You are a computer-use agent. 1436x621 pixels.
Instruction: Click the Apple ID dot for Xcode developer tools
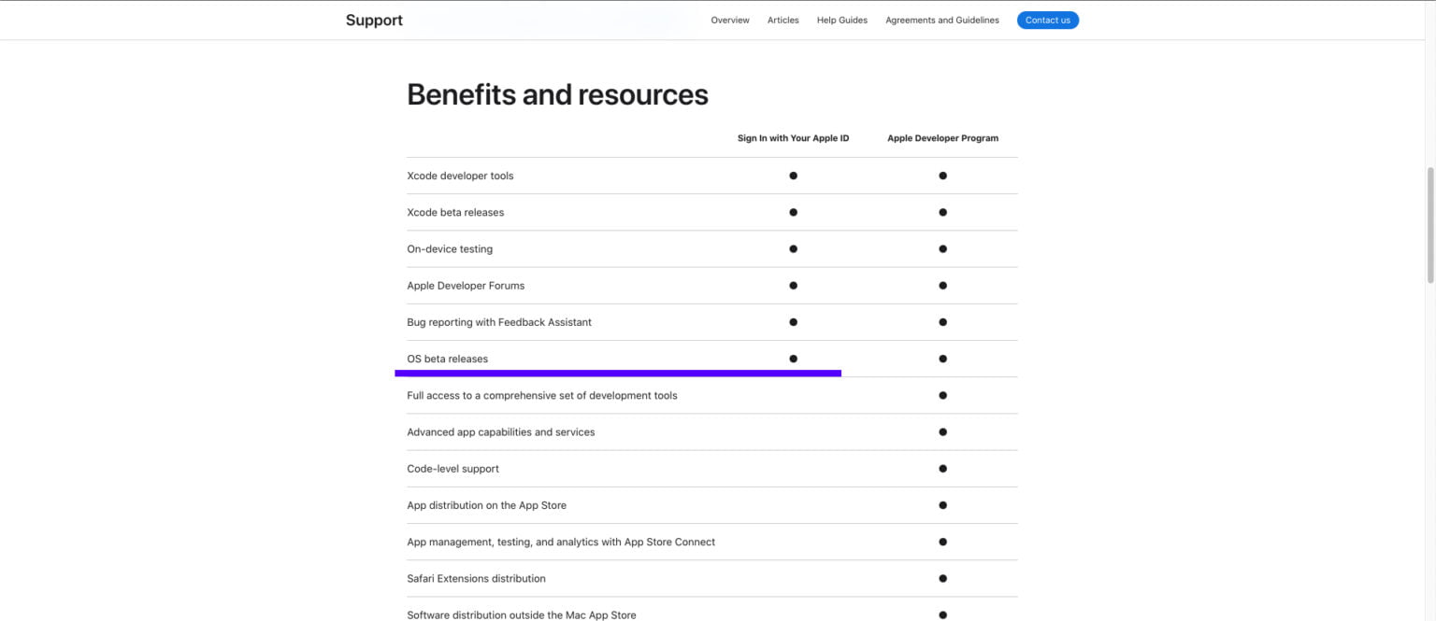tap(793, 176)
